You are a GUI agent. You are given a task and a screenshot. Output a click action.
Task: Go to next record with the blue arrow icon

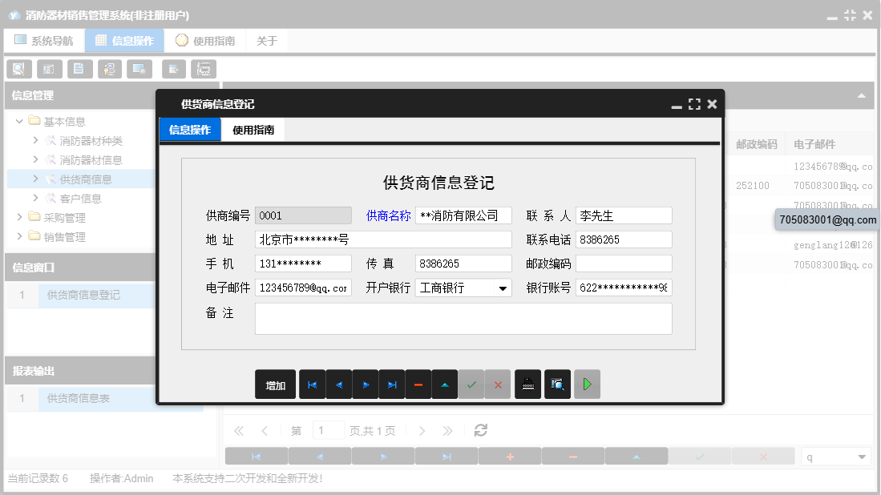coord(365,384)
